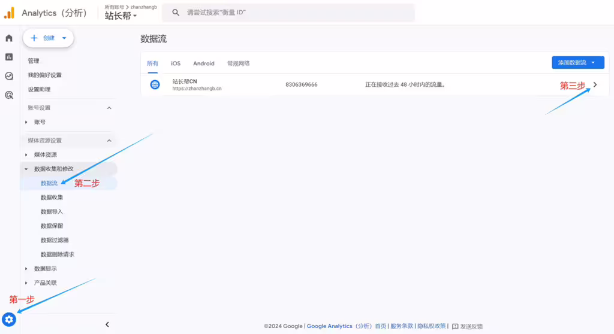The width and height of the screenshot is (614, 334).
Task: Select 数据保留 in the sidebar
Action: (52, 226)
